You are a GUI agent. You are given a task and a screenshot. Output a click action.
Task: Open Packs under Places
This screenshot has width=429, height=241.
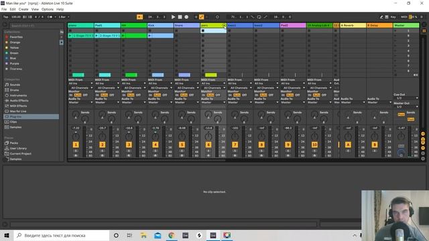13,143
